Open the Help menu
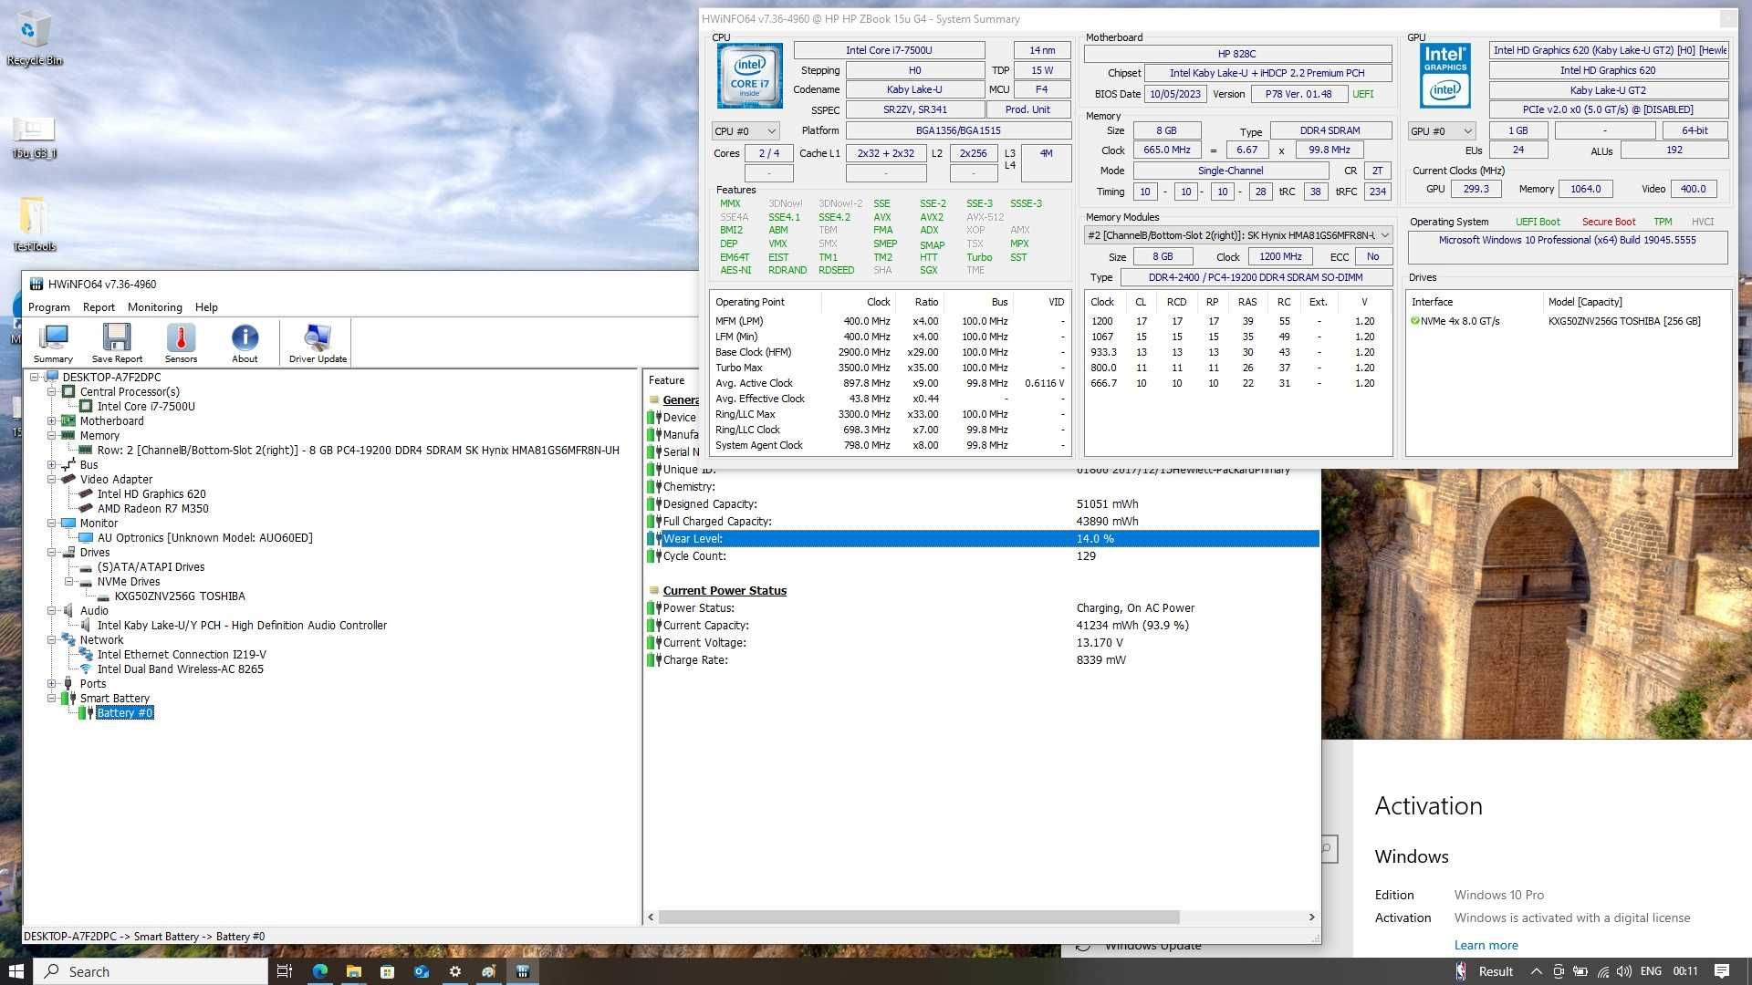This screenshot has height=985, width=1752. coord(206,307)
